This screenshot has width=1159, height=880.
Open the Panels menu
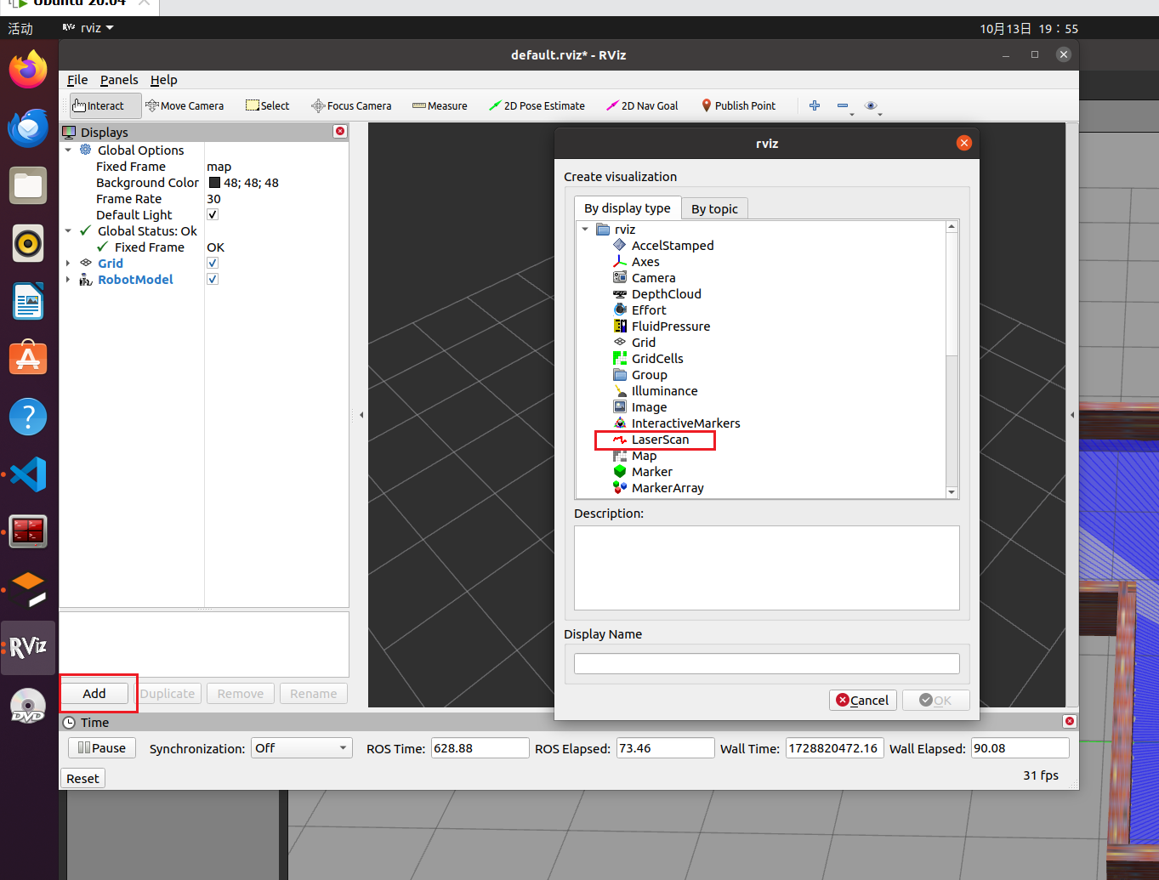[x=119, y=80]
